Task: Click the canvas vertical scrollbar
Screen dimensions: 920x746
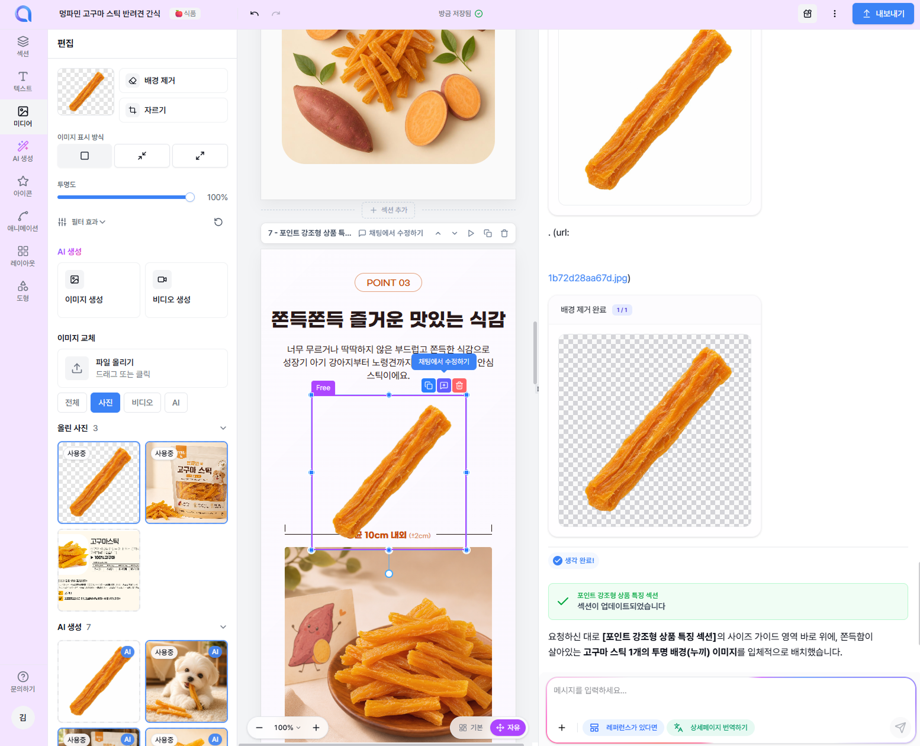Action: coord(535,353)
